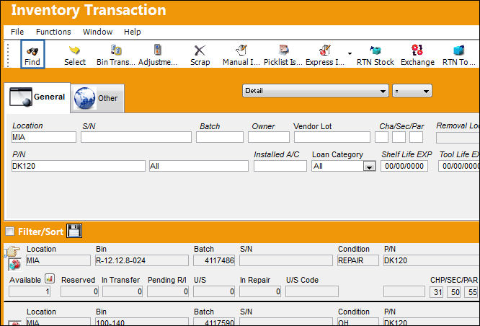Open the File menu
This screenshot has width=480, height=326.
click(x=17, y=32)
